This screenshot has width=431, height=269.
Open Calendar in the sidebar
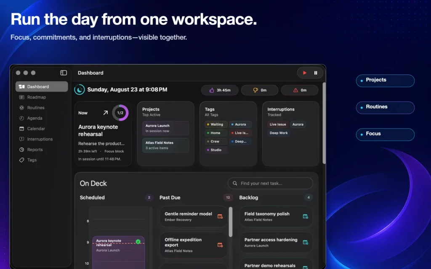pyautogui.click(x=42, y=129)
